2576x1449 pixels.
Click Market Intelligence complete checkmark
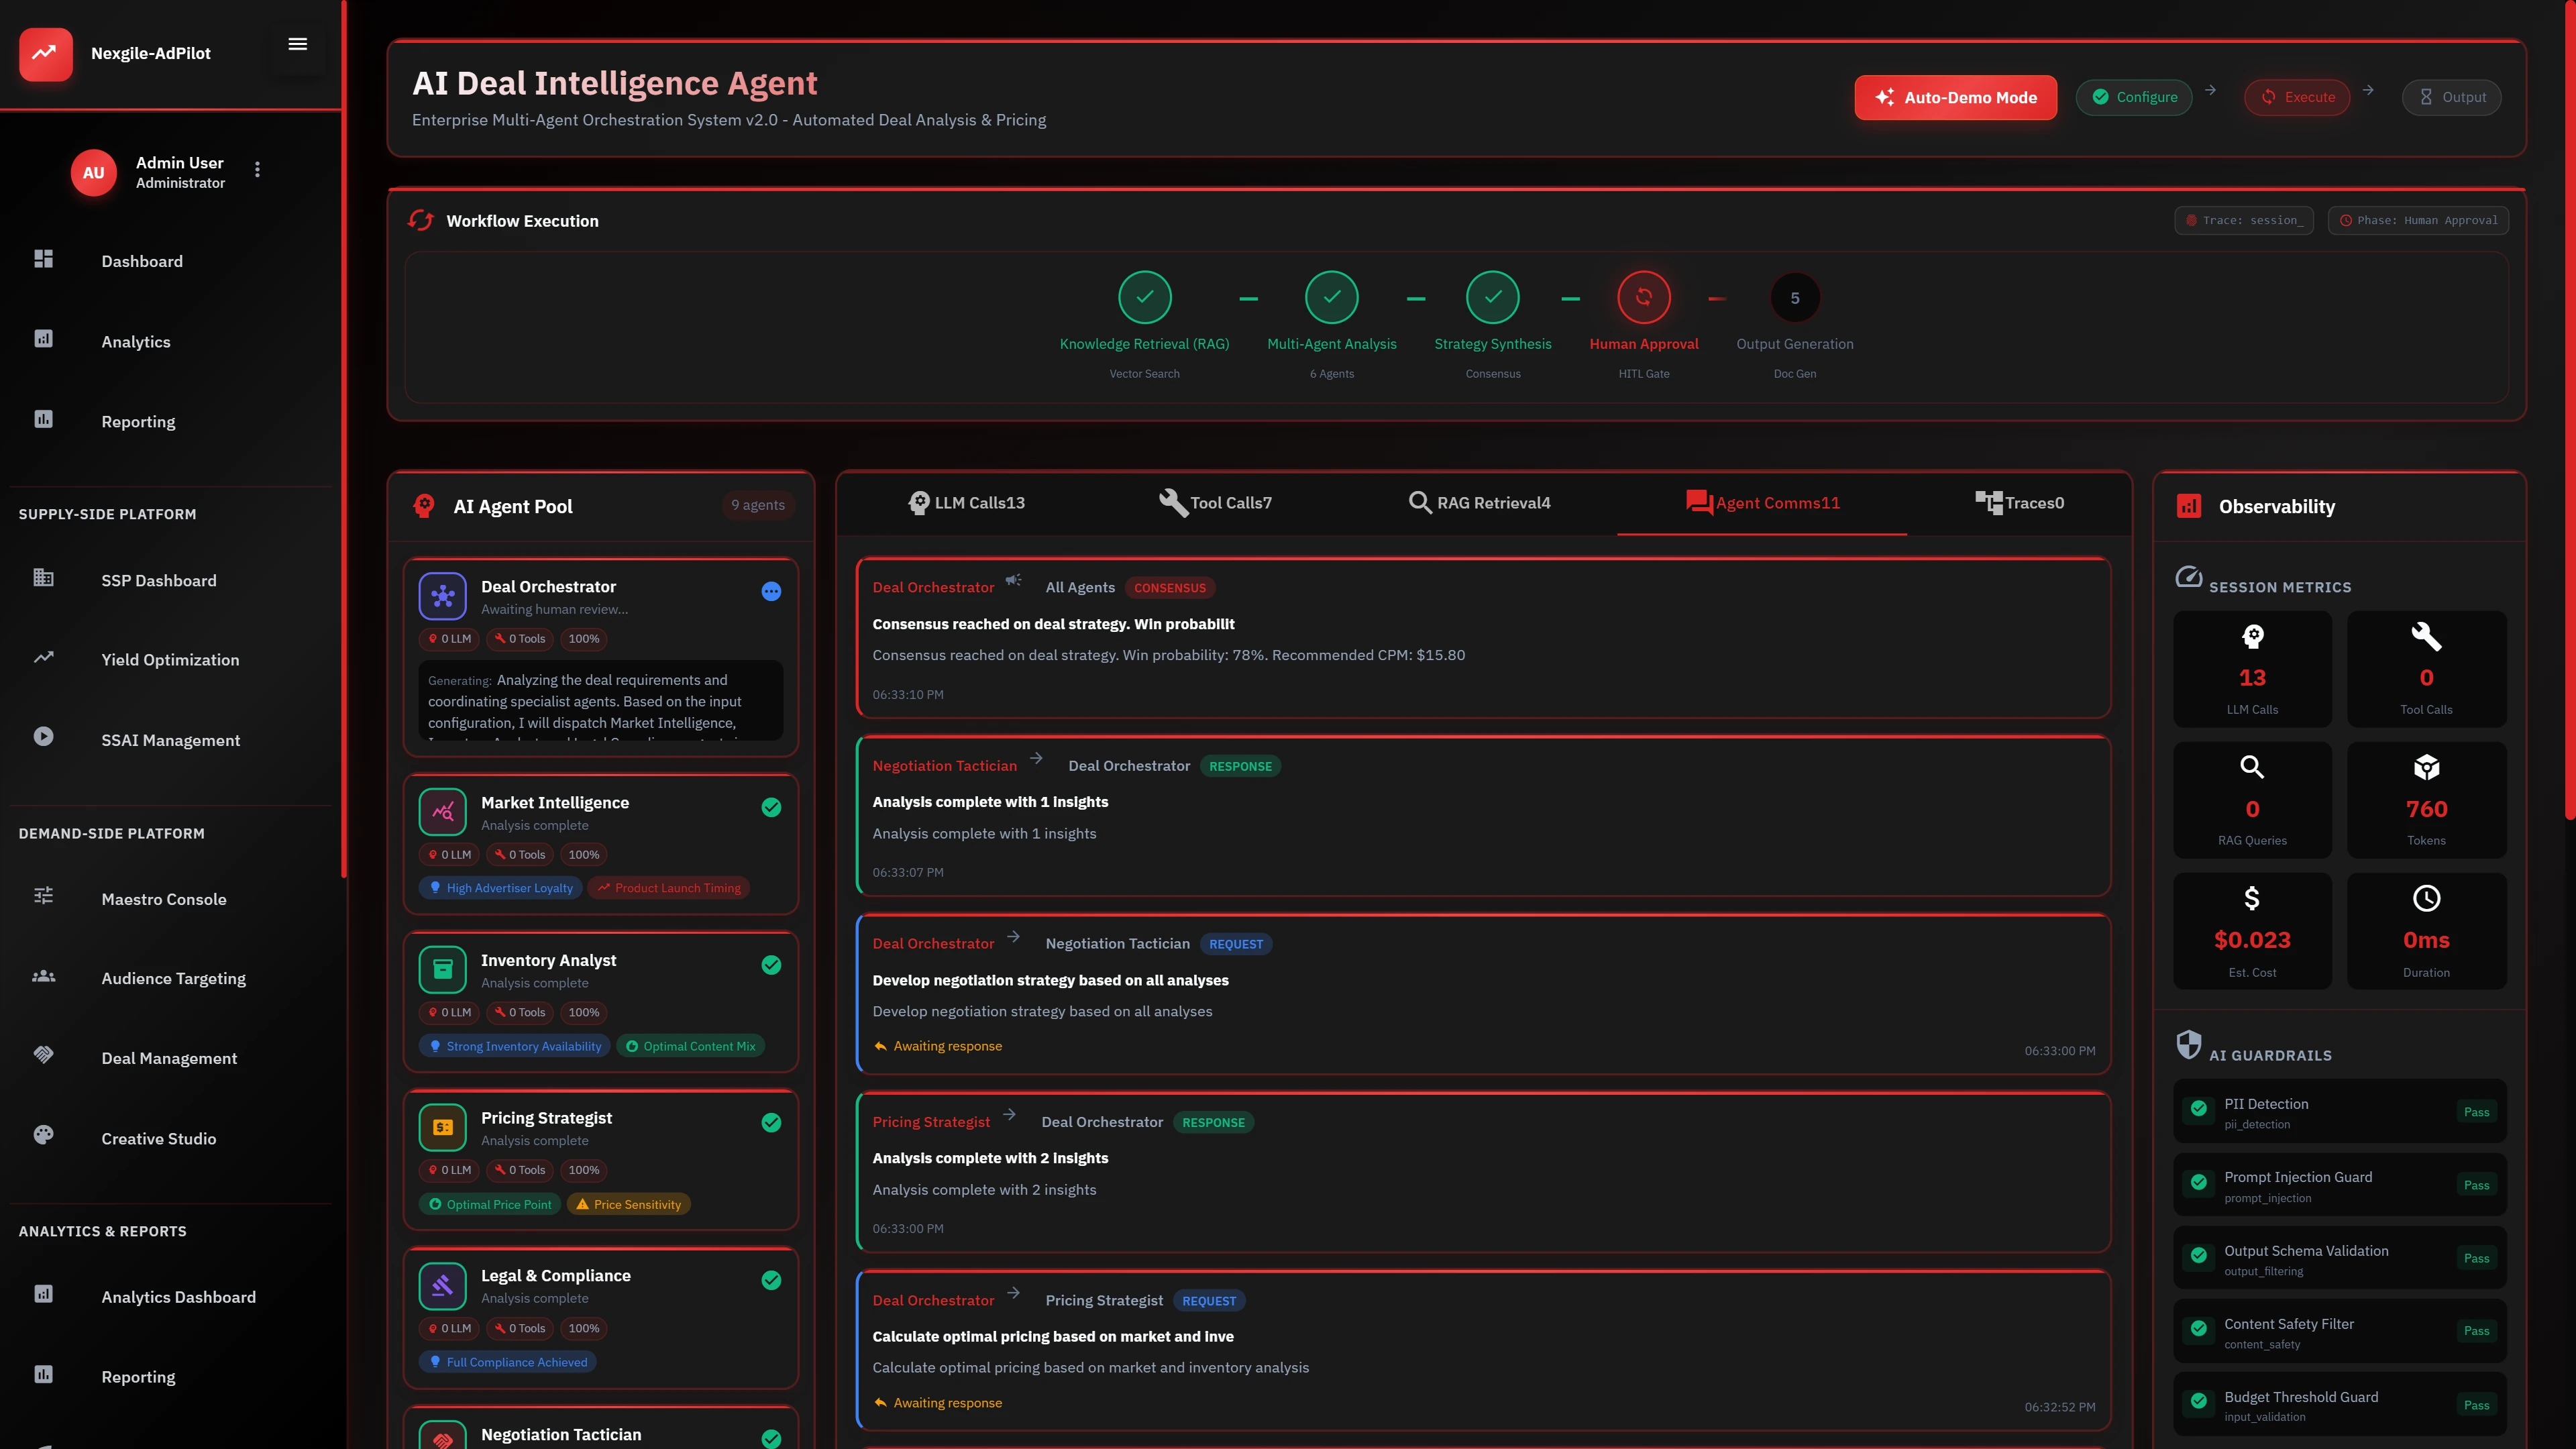[771, 807]
